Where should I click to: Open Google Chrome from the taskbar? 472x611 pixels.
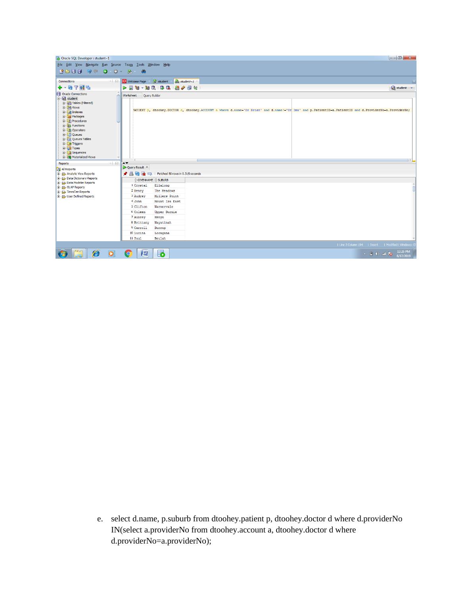(x=128, y=254)
